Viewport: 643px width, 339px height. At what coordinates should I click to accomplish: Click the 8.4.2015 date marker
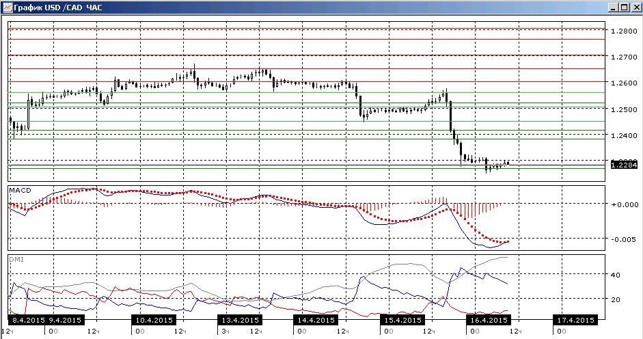[x=27, y=320]
